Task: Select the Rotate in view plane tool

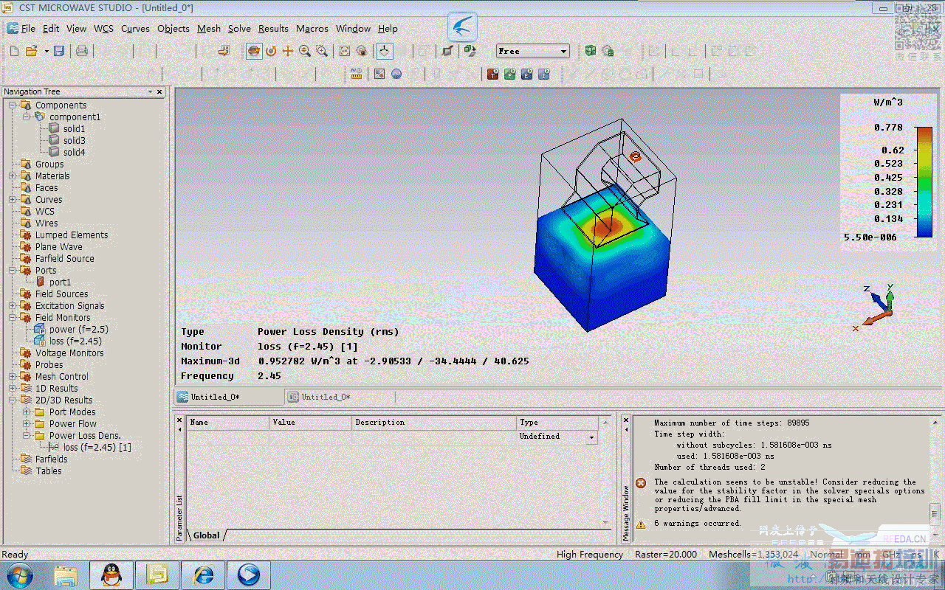Action: (x=271, y=51)
